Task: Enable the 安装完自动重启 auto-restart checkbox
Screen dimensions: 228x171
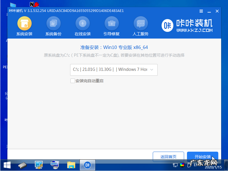Action: point(73,81)
